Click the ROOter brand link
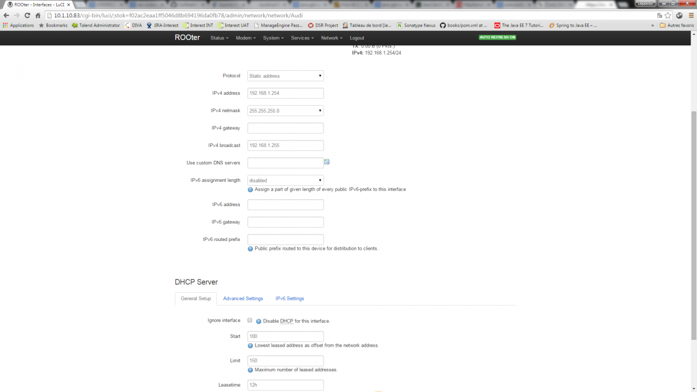Image resolution: width=697 pixels, height=392 pixels. (x=188, y=38)
